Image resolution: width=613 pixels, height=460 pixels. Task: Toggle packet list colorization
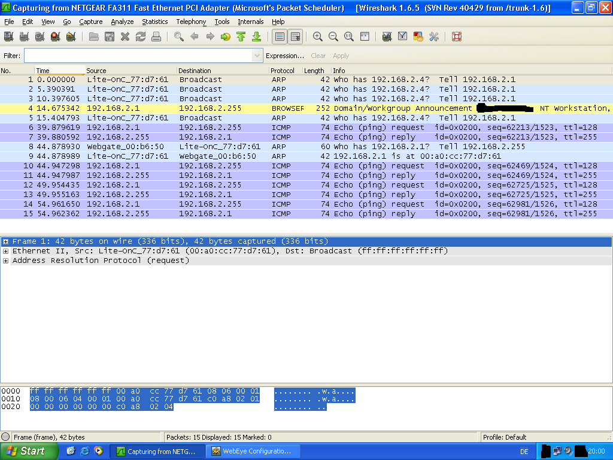click(x=280, y=37)
